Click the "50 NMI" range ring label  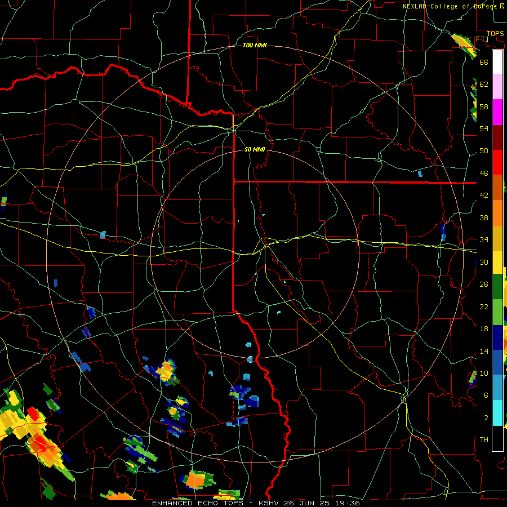255,149
